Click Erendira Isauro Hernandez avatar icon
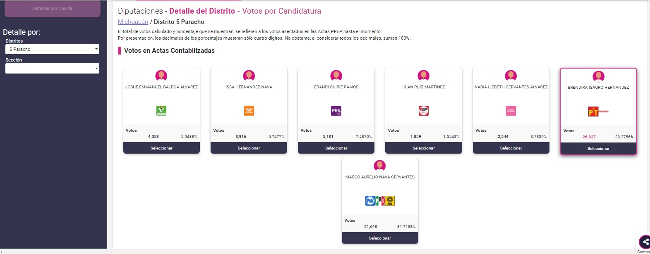The height and width of the screenshot is (254, 650). [x=598, y=76]
